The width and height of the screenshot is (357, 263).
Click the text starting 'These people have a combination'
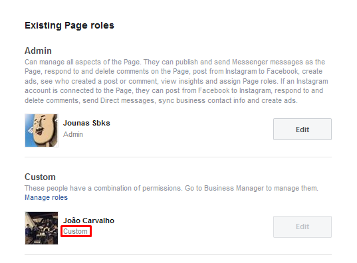point(172,188)
